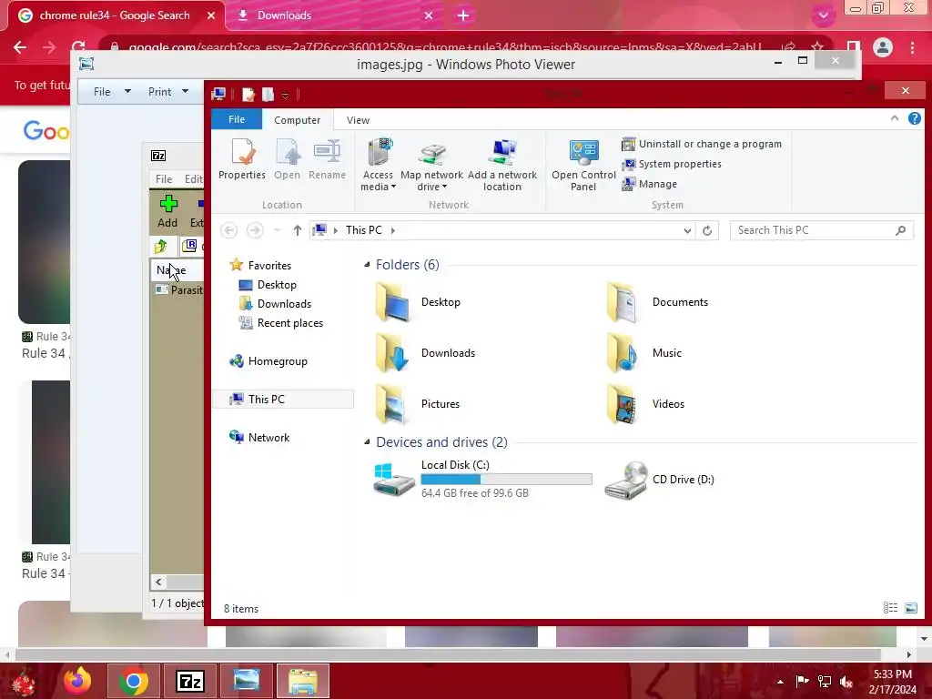Open File menu in Photo Viewer
Screen dimensions: 932x699
click(x=112, y=92)
